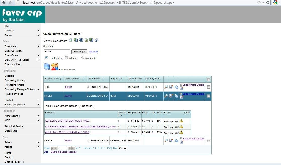Viewport: 281px width, 165px height.
Task: Click the edit pencil icon on prova2 row
Action: (171, 96)
